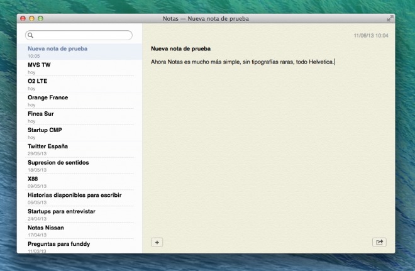
Task: Minimize the Notas window with yellow button
Action: [x=31, y=18]
